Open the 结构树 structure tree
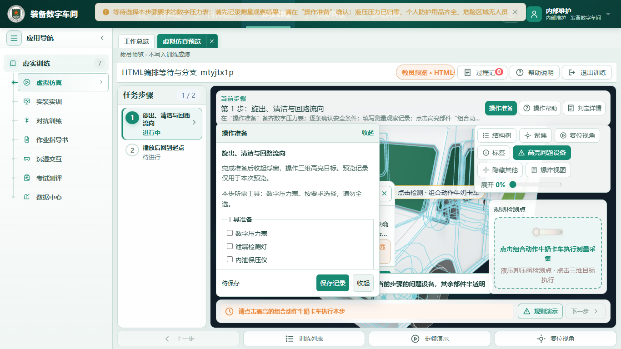This screenshot has width=621, height=349. (497, 135)
